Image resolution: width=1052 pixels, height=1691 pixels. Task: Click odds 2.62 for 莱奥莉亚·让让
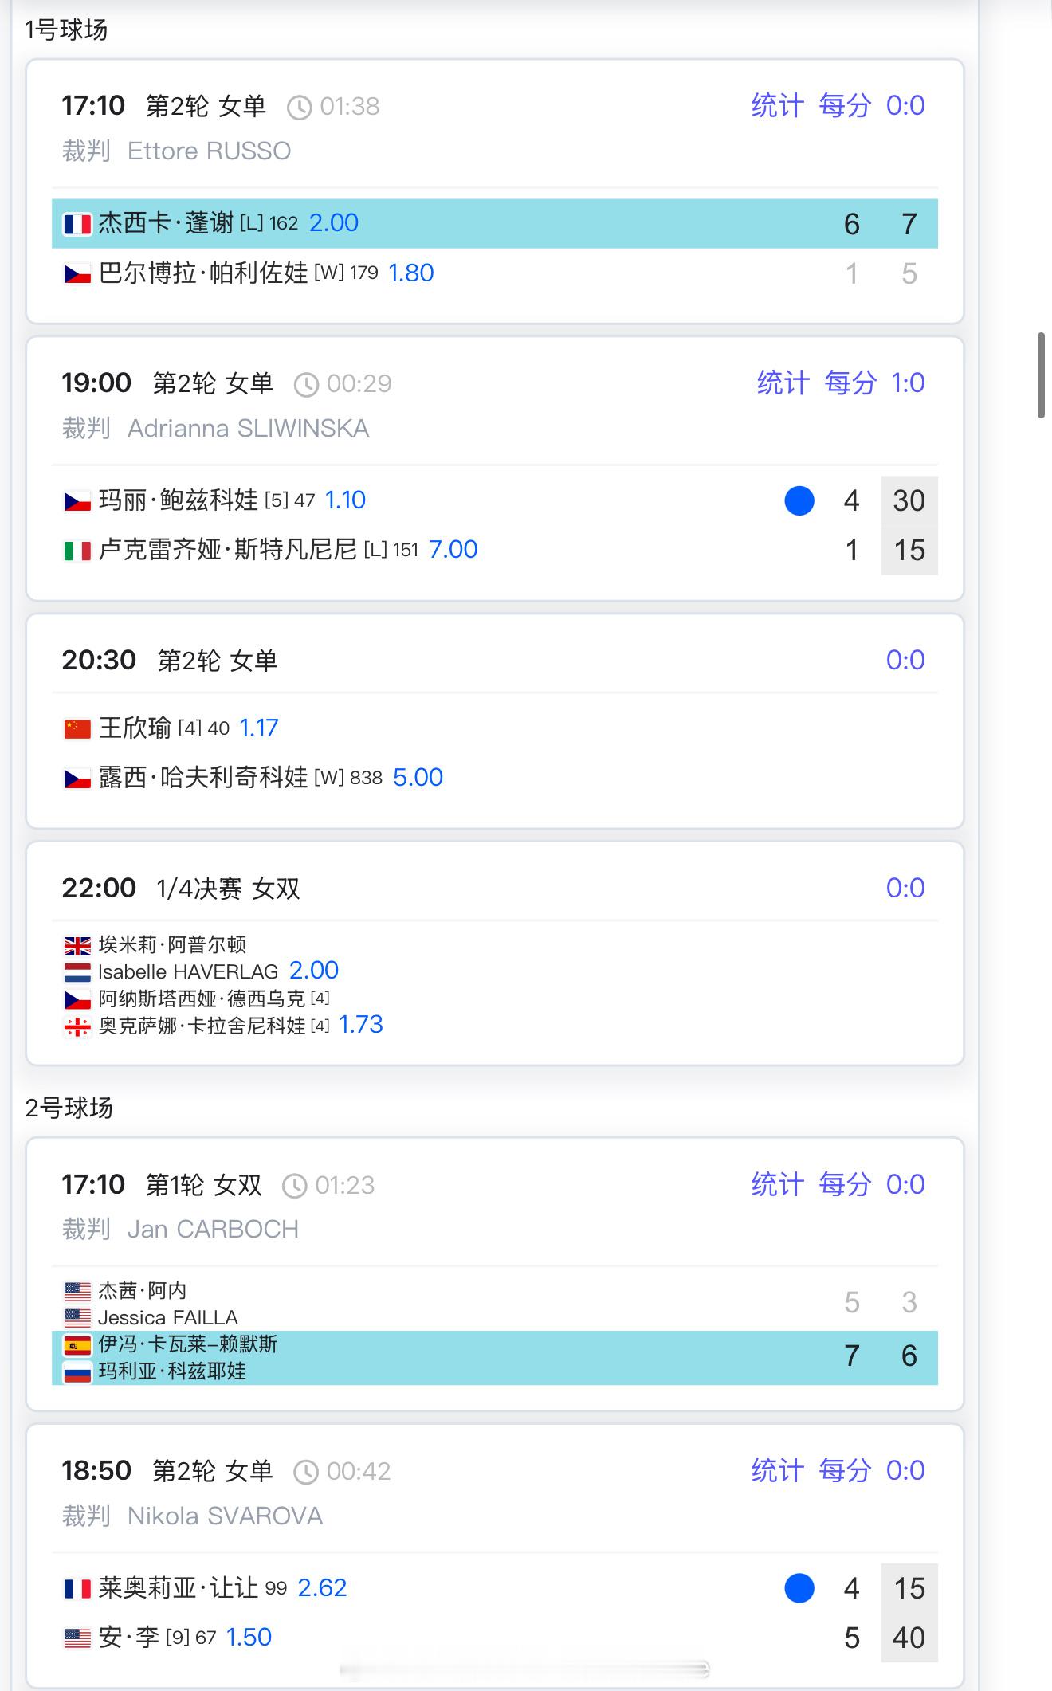tap(322, 1587)
